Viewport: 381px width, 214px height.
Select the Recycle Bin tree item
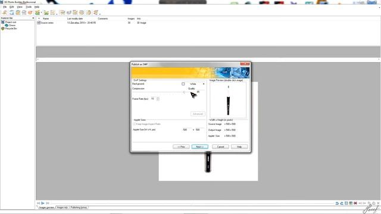[x=11, y=29]
